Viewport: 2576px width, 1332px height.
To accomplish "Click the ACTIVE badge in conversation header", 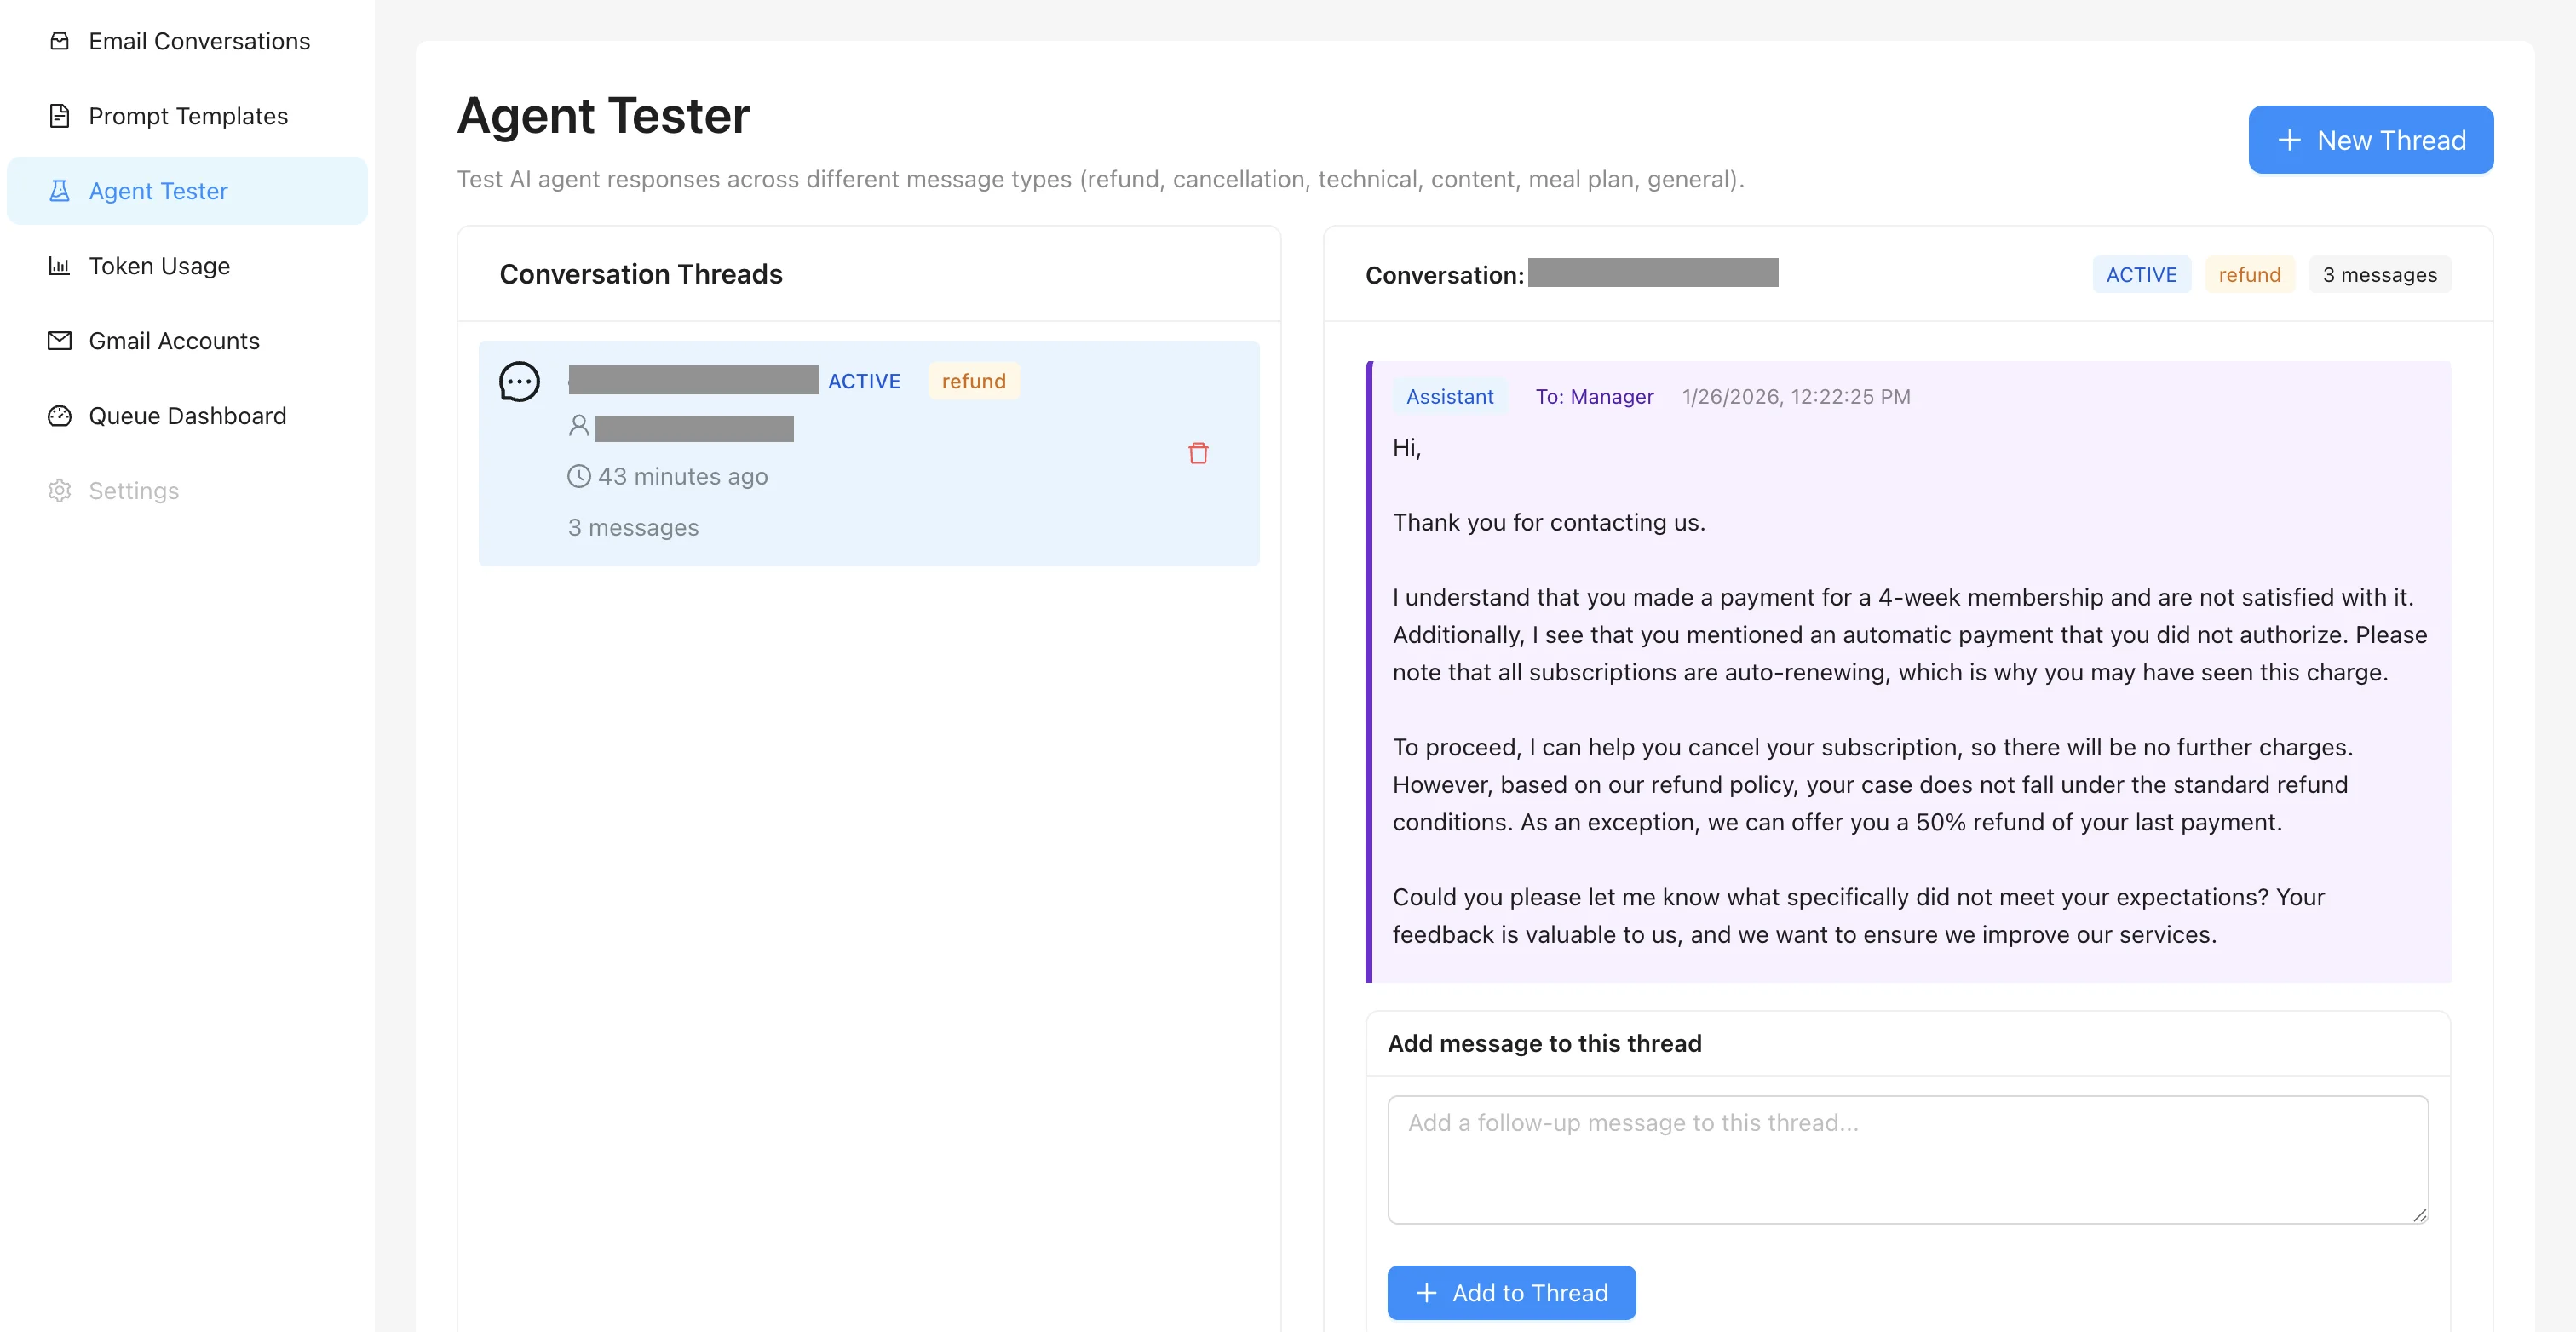I will (x=2140, y=275).
